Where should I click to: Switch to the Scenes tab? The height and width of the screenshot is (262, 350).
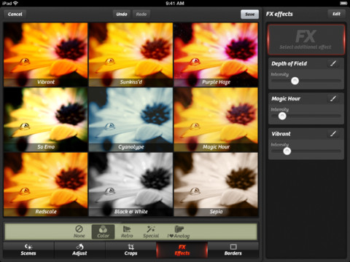(x=28, y=250)
